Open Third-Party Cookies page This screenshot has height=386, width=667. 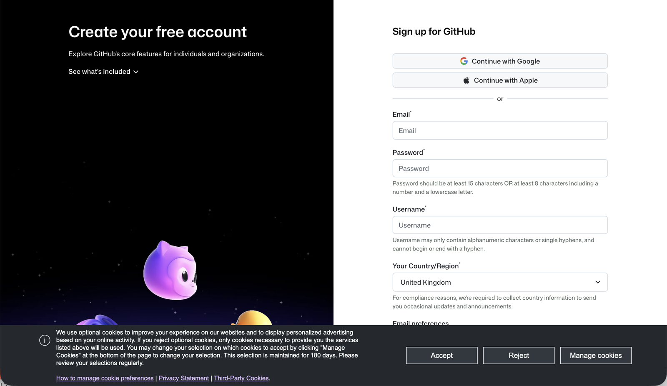[241, 378]
